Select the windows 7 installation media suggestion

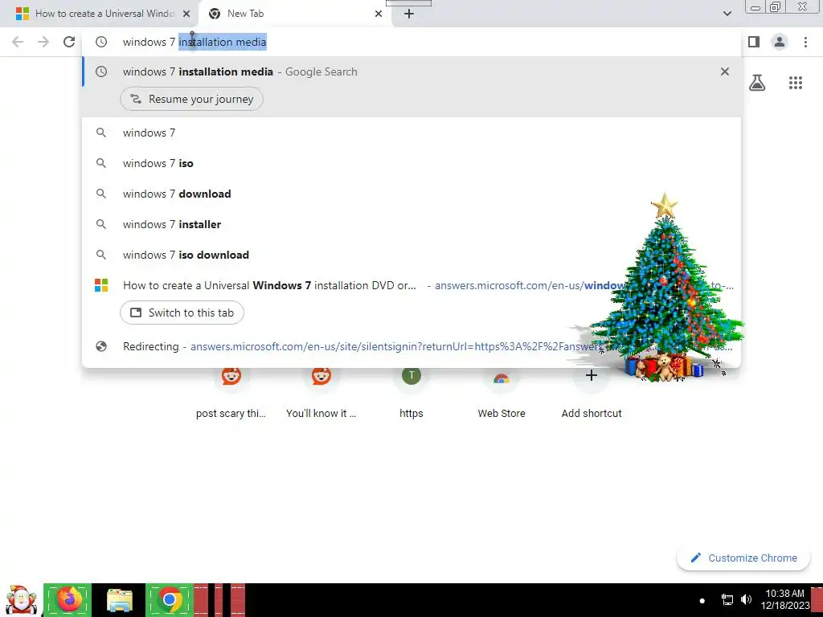click(x=411, y=72)
